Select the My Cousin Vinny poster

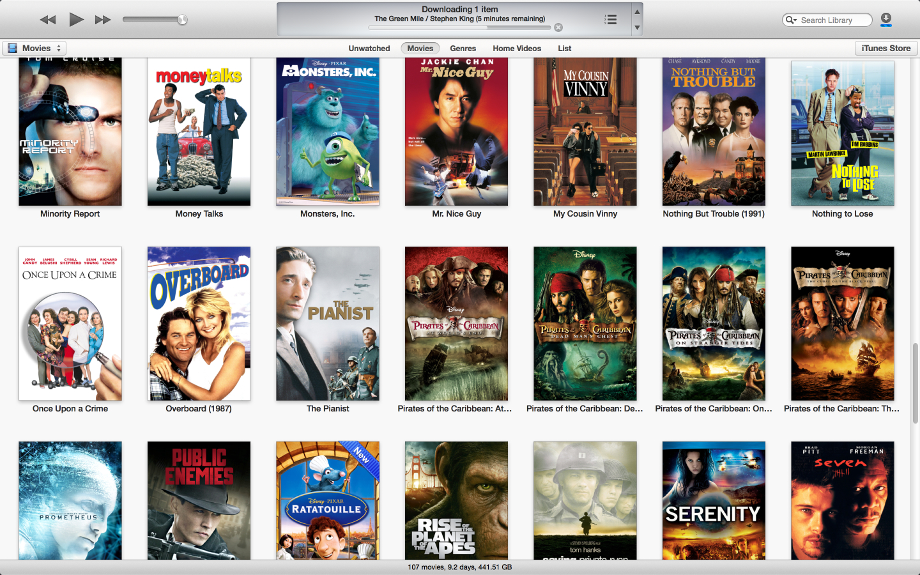coord(585,132)
